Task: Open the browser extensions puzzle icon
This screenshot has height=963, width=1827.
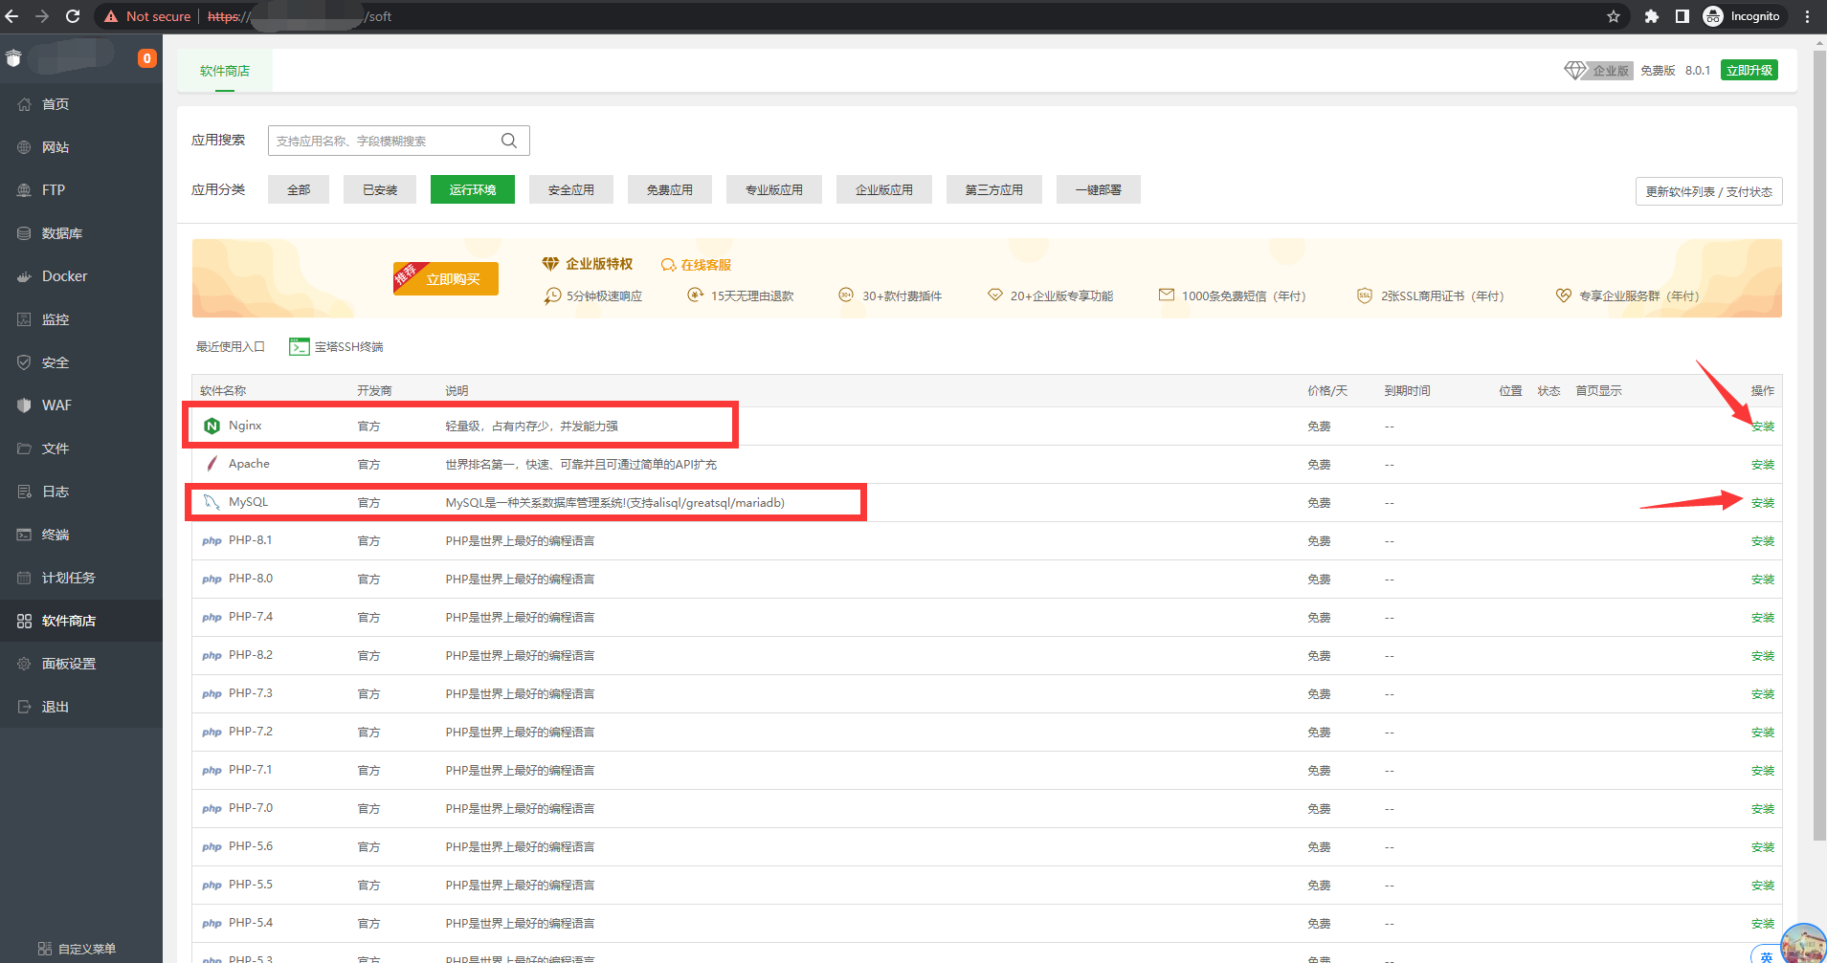Action: click(x=1652, y=16)
